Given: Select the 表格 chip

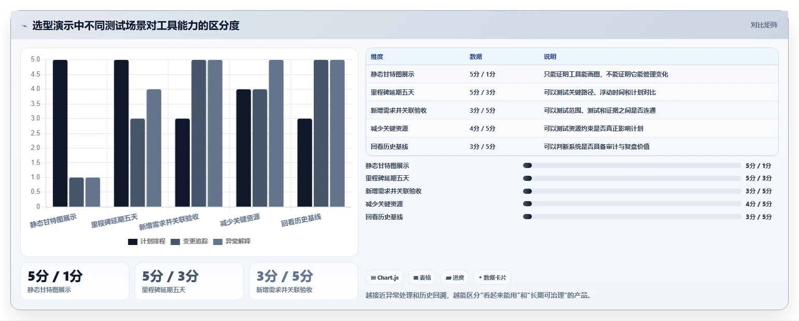Looking at the screenshot, I should click(422, 278).
